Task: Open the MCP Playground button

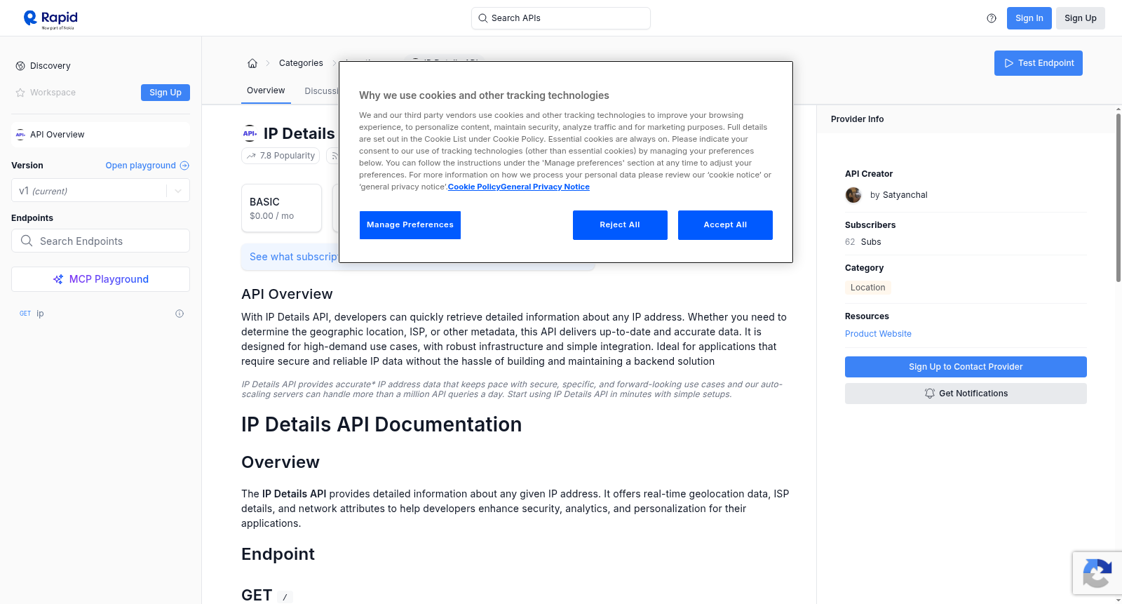Action: 101,279
